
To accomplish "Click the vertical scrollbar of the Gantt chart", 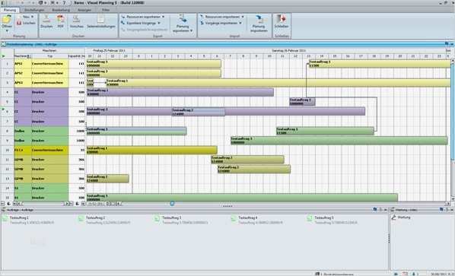I will [453, 131].
